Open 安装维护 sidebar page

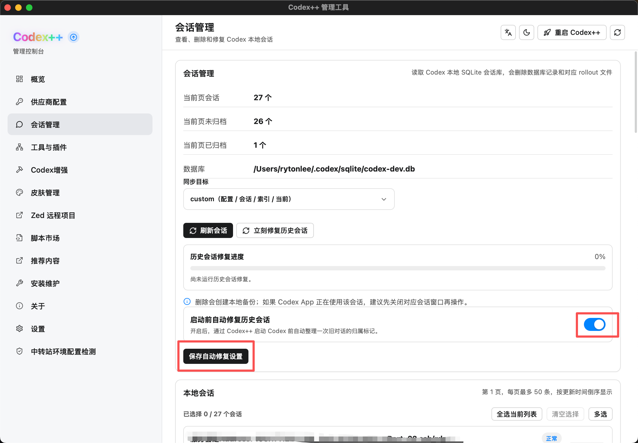(x=80, y=283)
